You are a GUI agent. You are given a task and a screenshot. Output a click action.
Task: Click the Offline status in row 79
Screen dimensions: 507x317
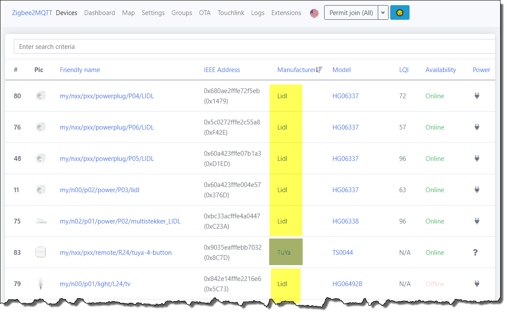pos(435,284)
